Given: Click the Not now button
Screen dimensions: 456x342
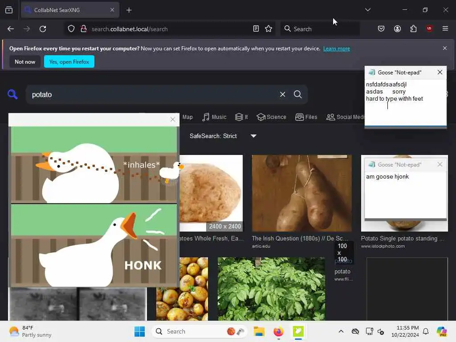Looking at the screenshot, I should pyautogui.click(x=25, y=61).
